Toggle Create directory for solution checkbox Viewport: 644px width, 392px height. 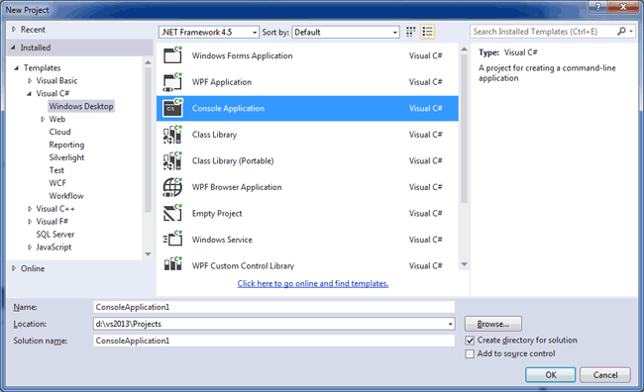[470, 341]
